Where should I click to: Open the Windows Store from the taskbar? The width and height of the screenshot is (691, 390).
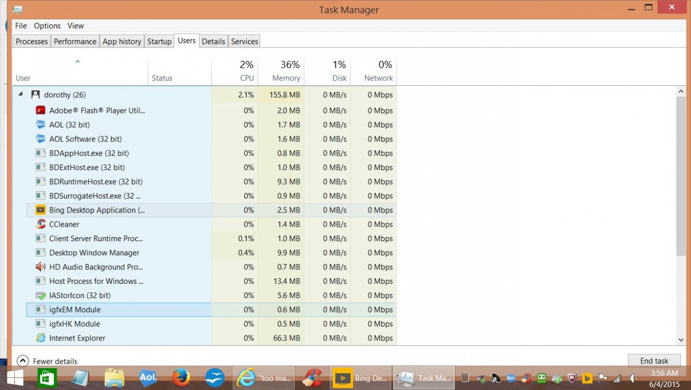click(x=48, y=378)
